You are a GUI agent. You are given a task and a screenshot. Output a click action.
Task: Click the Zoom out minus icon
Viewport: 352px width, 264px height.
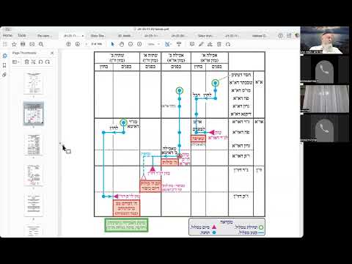click(x=131, y=44)
